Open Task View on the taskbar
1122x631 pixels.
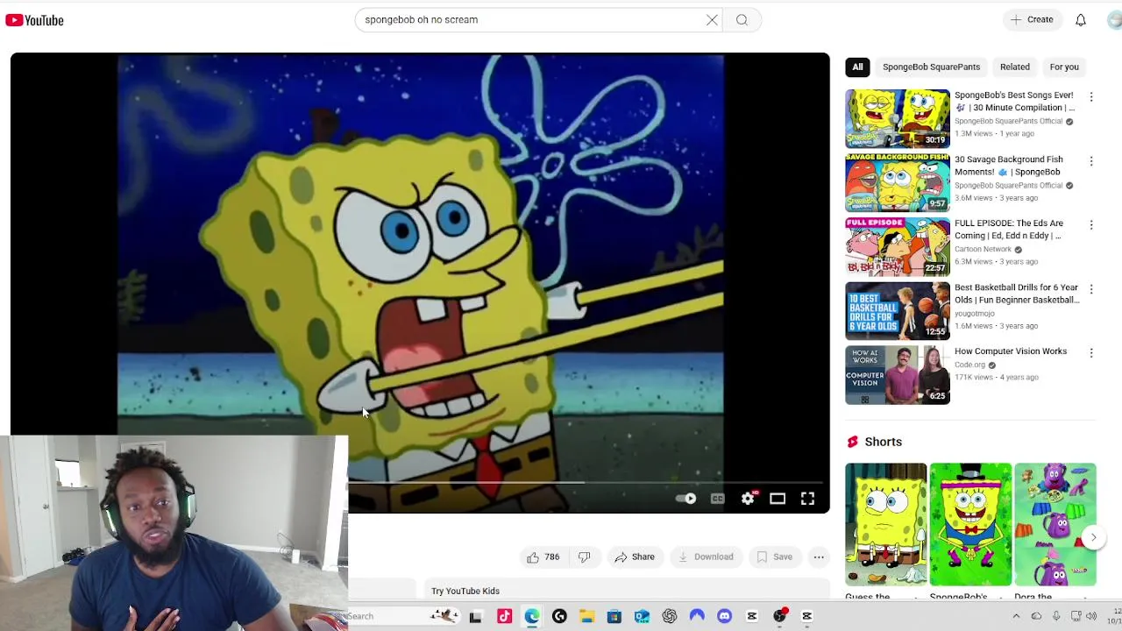(475, 617)
